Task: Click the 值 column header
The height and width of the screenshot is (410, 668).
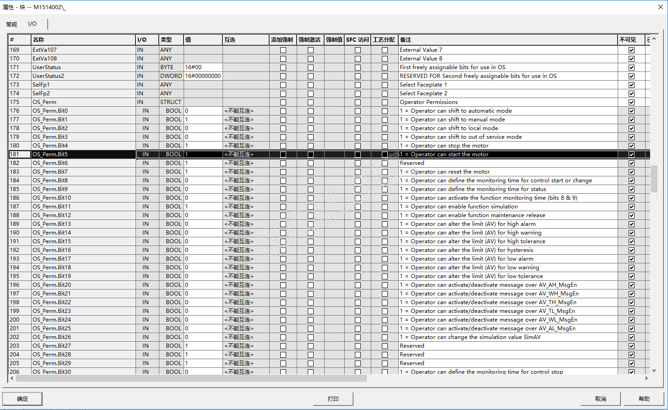Action: [x=203, y=40]
